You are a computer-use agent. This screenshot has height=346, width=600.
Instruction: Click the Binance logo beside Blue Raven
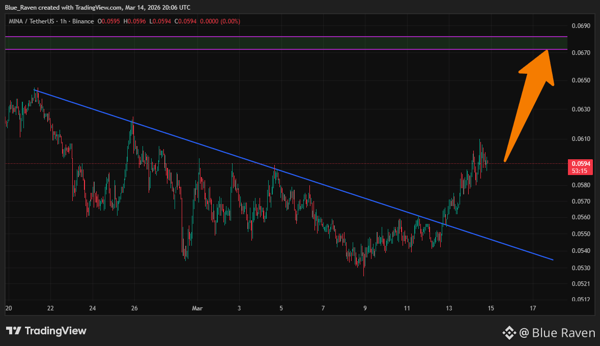(509, 333)
